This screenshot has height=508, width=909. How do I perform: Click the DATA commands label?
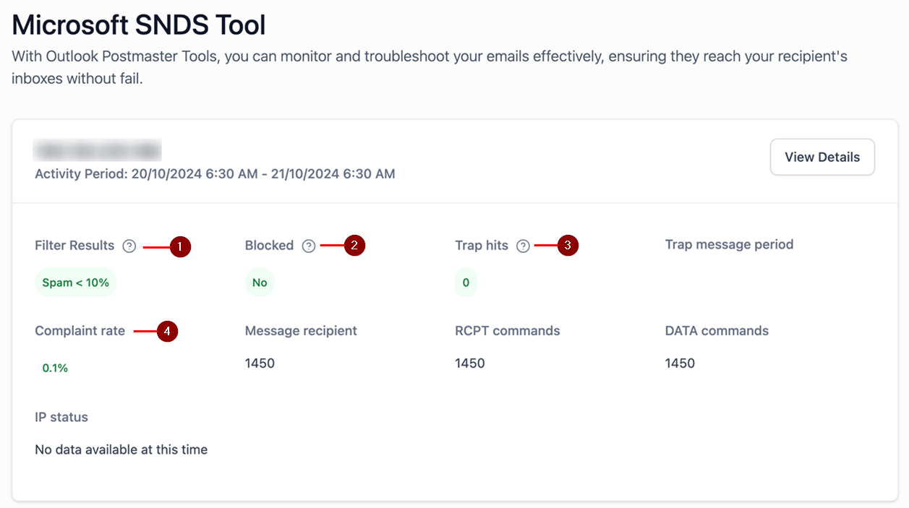(x=717, y=331)
